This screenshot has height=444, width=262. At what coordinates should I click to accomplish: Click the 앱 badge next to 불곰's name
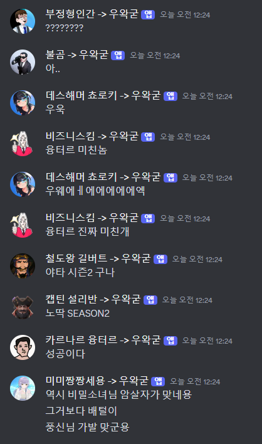(118, 55)
